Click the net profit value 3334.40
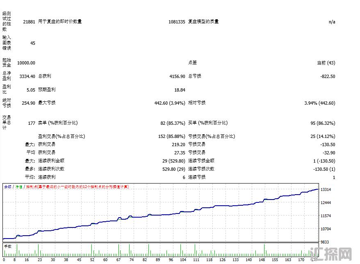360x264 pixels. (x=27, y=76)
